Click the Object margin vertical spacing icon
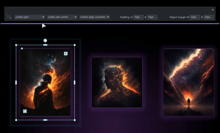Image resolution: width=220 pixels, height=133 pixels. click(x=202, y=17)
